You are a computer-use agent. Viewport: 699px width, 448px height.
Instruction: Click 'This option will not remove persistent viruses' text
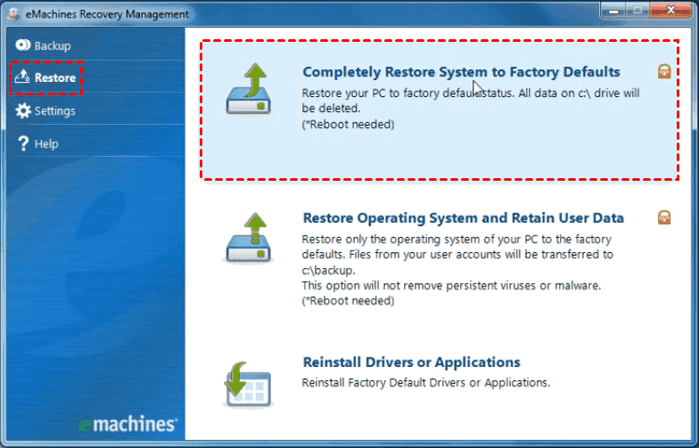[x=451, y=285]
